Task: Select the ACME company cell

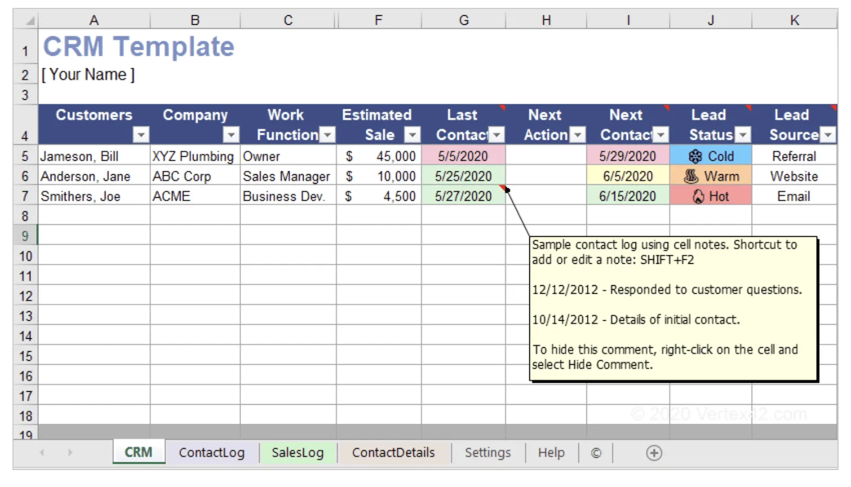Action: (195, 196)
